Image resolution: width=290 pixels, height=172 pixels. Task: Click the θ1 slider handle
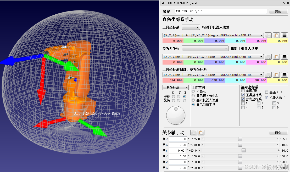pyautogui.click(x=240, y=139)
